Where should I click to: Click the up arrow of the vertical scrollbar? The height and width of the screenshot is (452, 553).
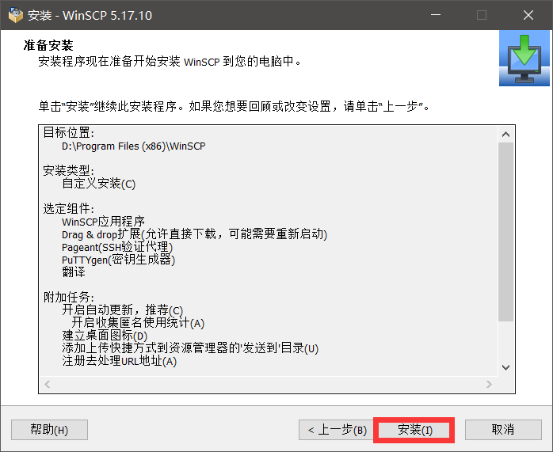click(505, 135)
